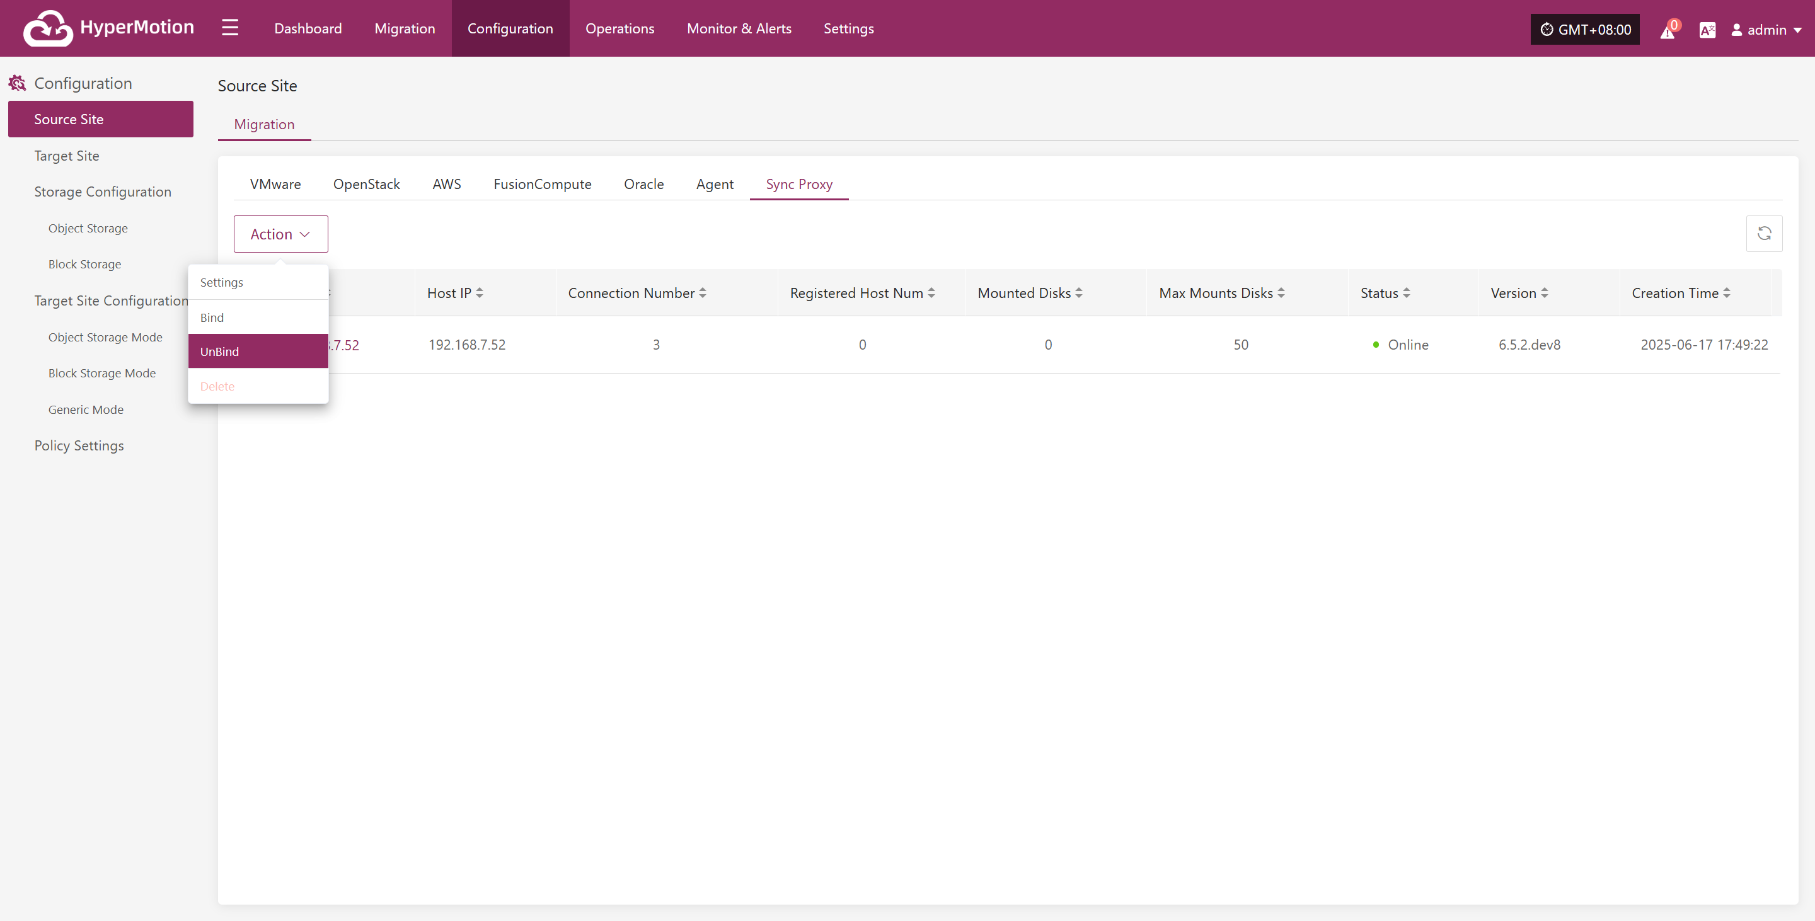Click the Online status cell
The height and width of the screenshot is (921, 1815).
pos(1401,345)
